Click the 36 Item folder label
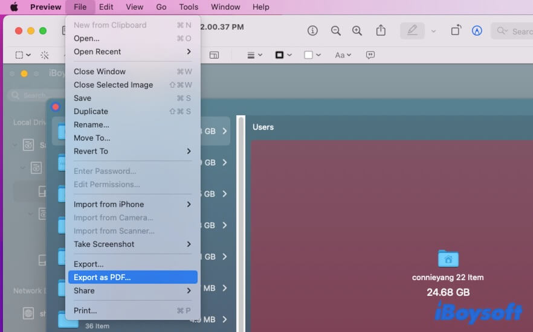Viewport: 533px width, 332px height. click(97, 326)
